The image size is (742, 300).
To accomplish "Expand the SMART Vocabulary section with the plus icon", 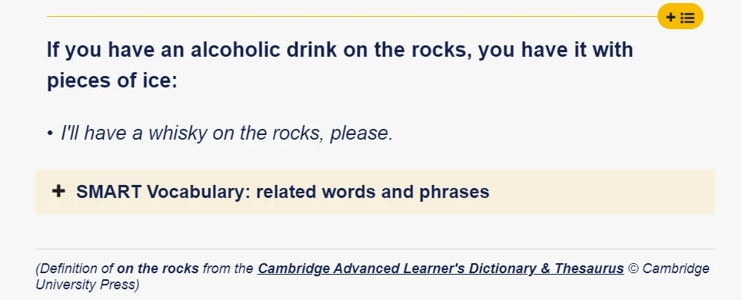I will (x=58, y=191).
